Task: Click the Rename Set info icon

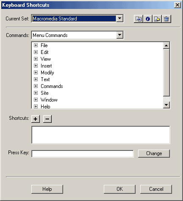Action: point(148,19)
